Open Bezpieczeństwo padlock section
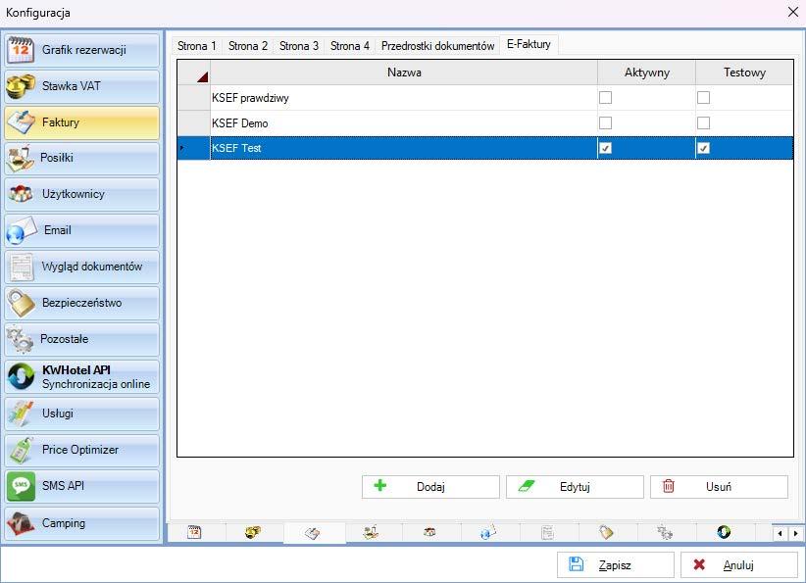This screenshot has height=583, width=806. tap(81, 303)
